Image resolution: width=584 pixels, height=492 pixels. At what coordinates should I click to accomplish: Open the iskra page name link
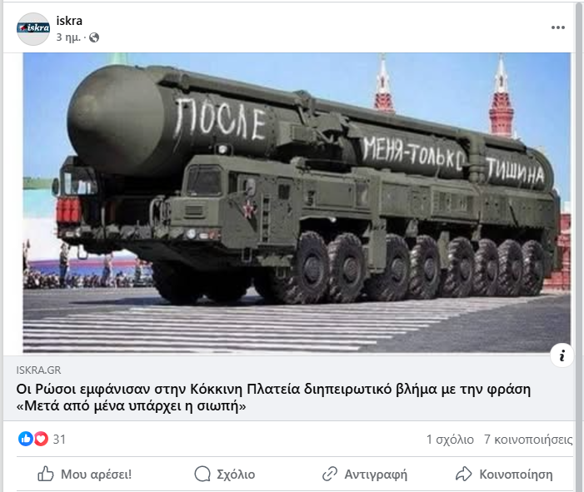point(69,21)
